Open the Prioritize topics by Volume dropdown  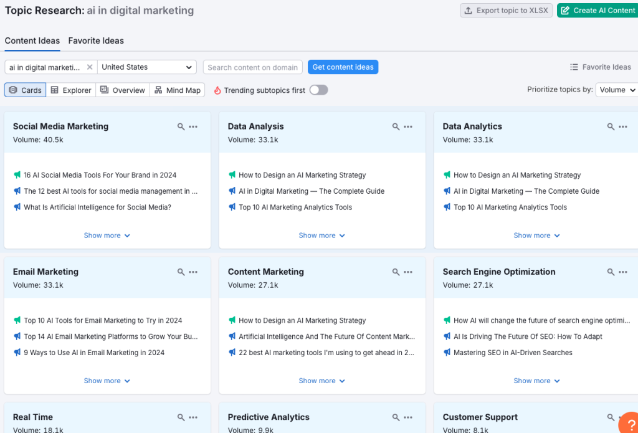pos(616,90)
